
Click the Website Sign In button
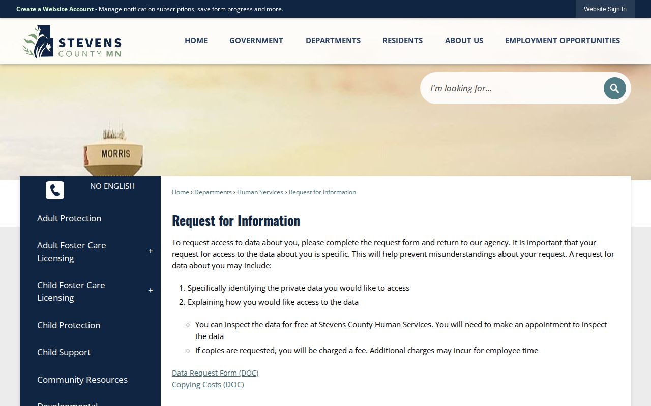605,9
